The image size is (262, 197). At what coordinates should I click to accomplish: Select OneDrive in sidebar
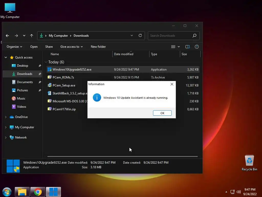pos(21,117)
